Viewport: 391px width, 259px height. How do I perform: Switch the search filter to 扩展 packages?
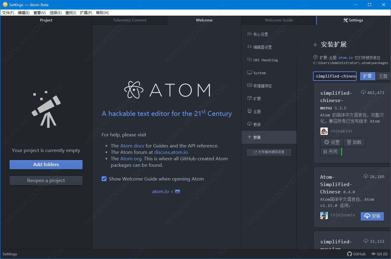367,76
